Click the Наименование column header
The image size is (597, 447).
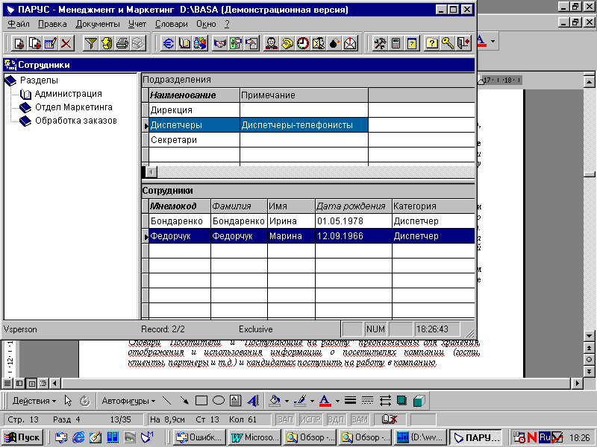194,95
